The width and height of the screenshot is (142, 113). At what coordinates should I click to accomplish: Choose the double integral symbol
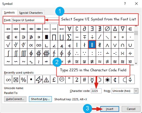[x=16, y=53]
